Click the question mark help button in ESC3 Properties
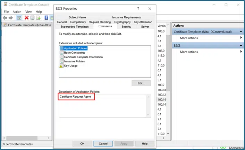The image size is (245, 150). tap(138, 8)
